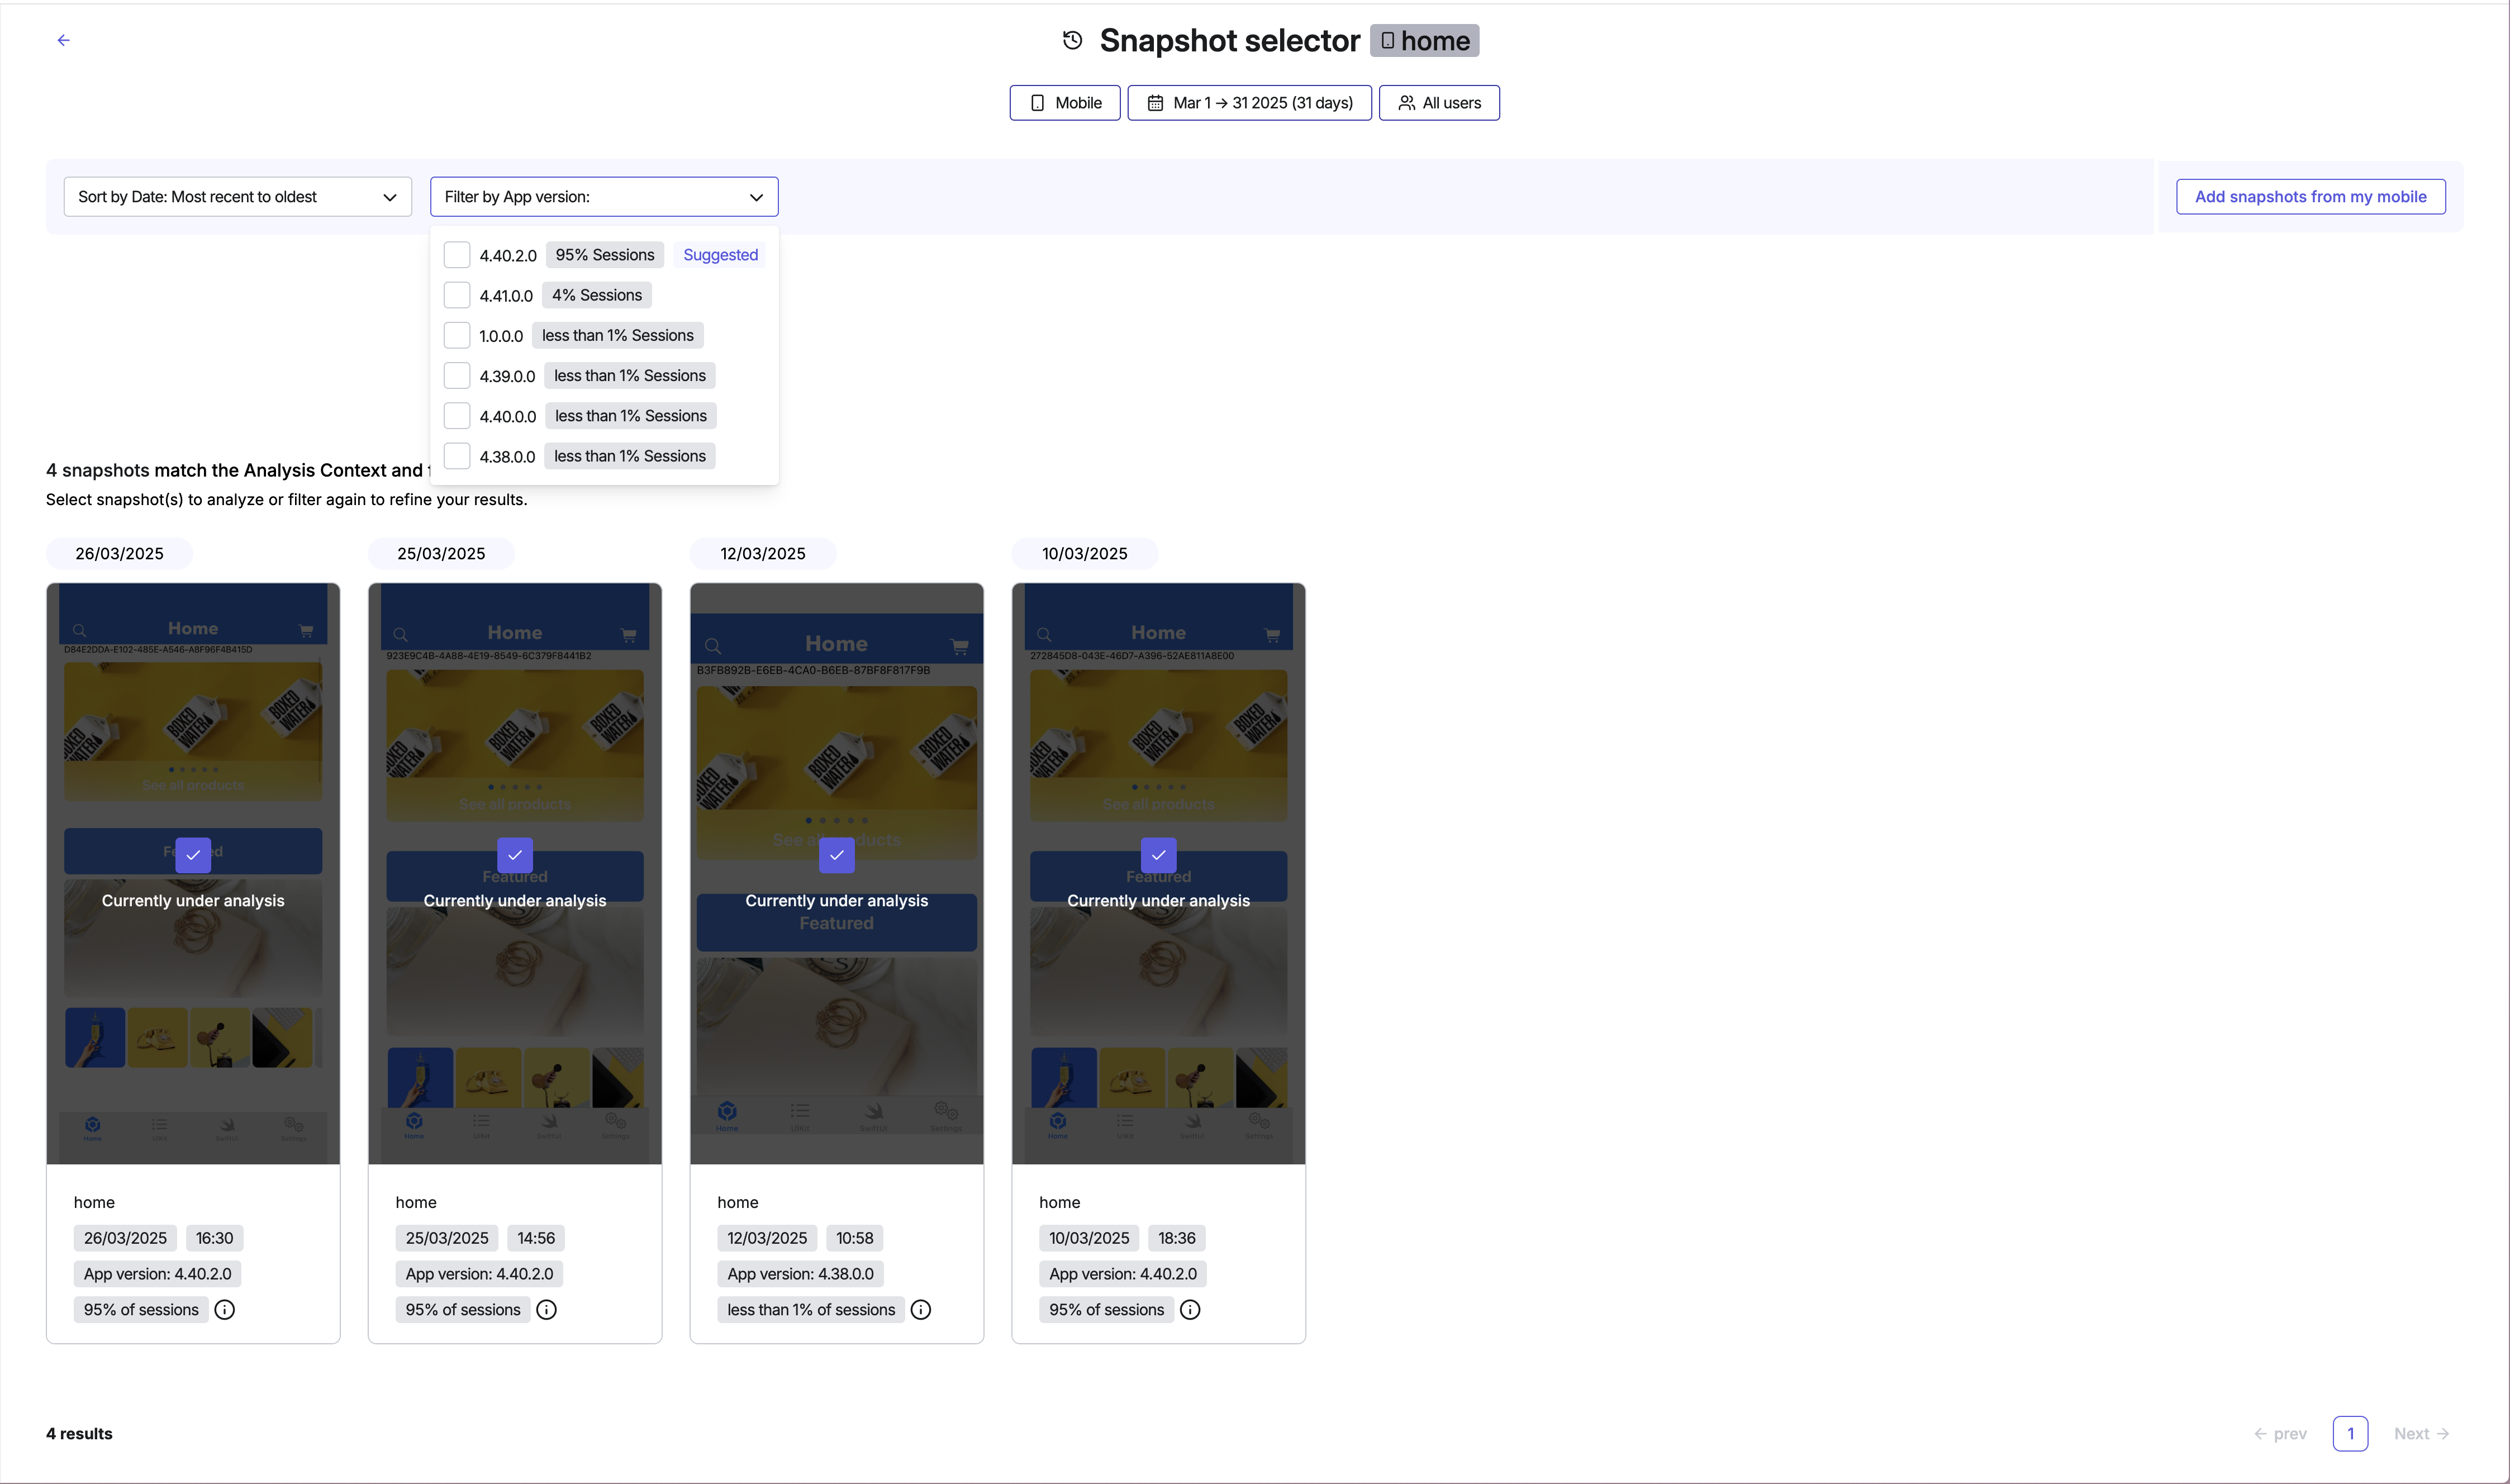Open the All users segment selector

[1439, 103]
